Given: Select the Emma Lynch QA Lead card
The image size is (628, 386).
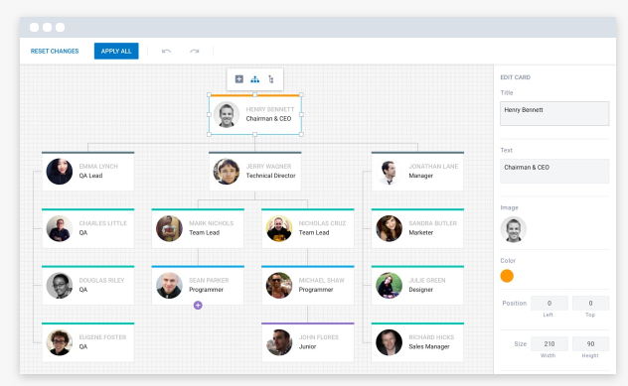Looking at the screenshot, I should coord(87,172).
